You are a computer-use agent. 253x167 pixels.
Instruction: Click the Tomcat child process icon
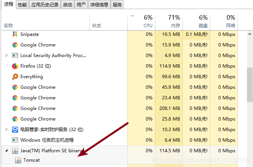18,160
